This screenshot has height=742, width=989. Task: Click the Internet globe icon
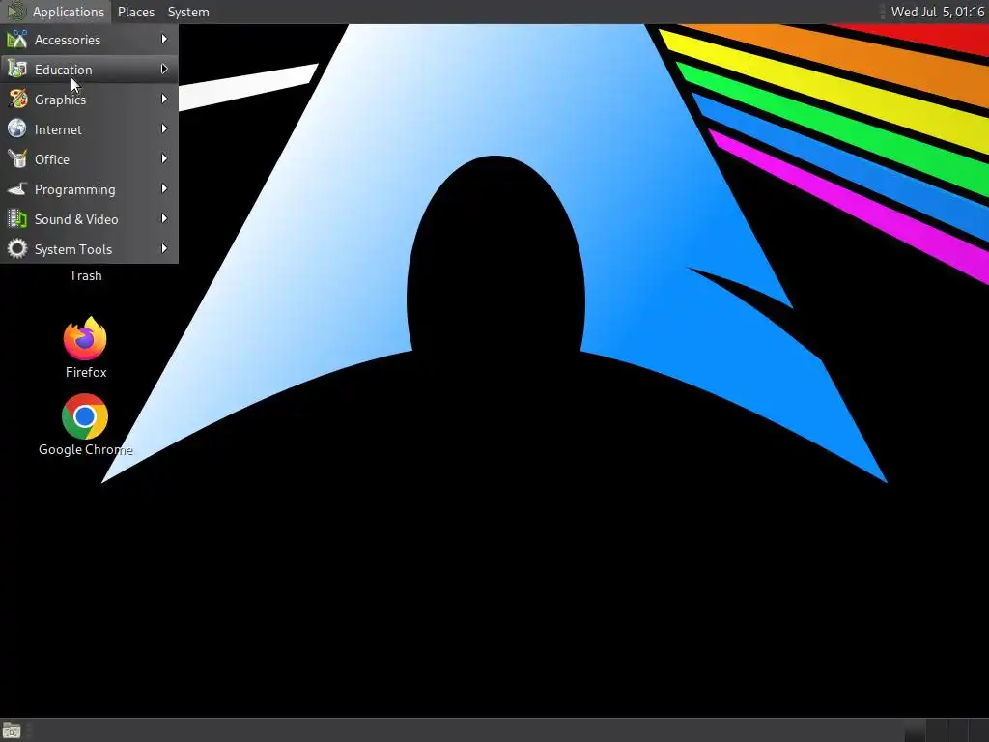[x=17, y=128]
